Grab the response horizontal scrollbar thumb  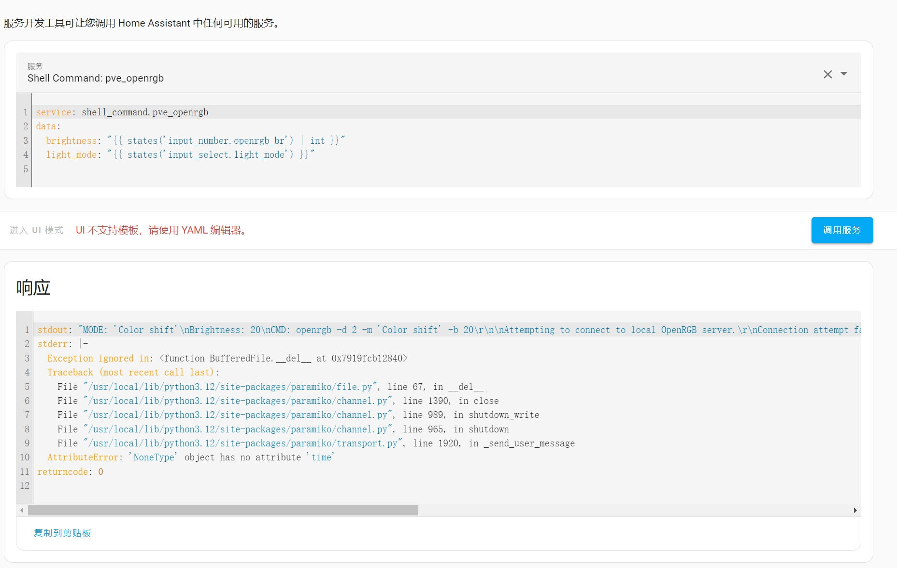223,510
